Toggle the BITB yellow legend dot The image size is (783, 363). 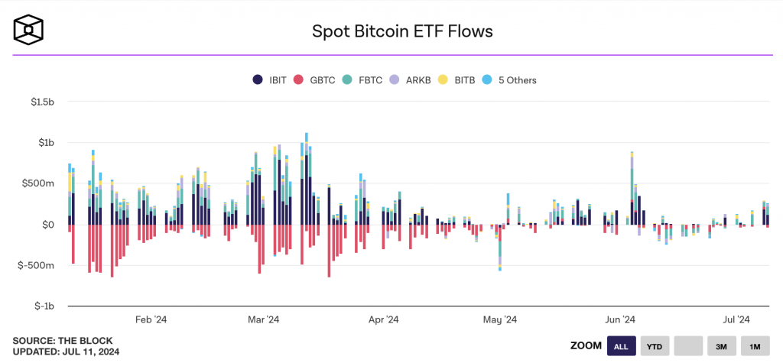tap(443, 79)
